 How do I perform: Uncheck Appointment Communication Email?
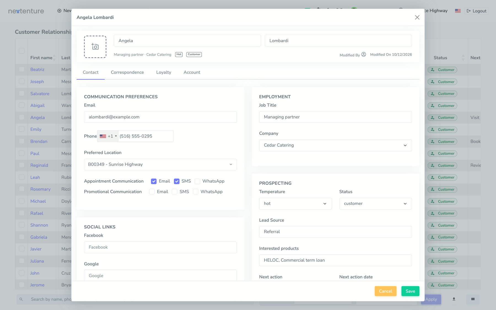(x=154, y=181)
